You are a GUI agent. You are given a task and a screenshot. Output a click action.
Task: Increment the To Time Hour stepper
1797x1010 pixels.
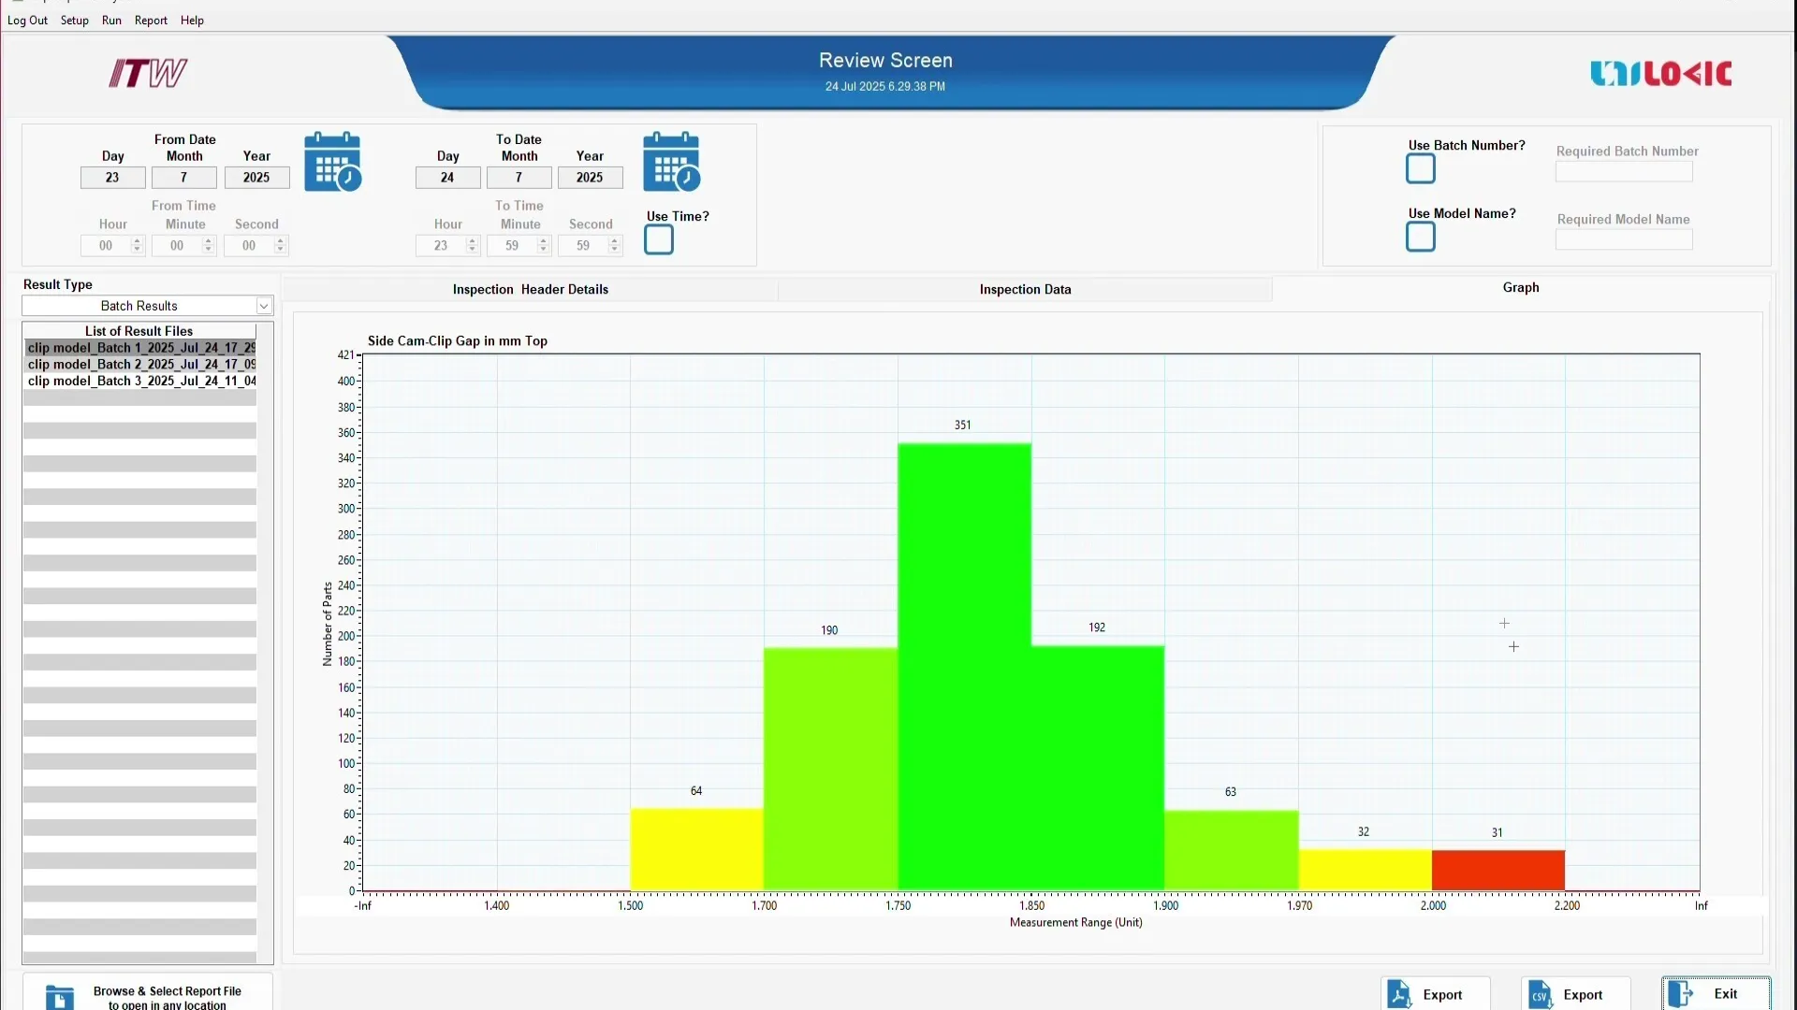(473, 240)
